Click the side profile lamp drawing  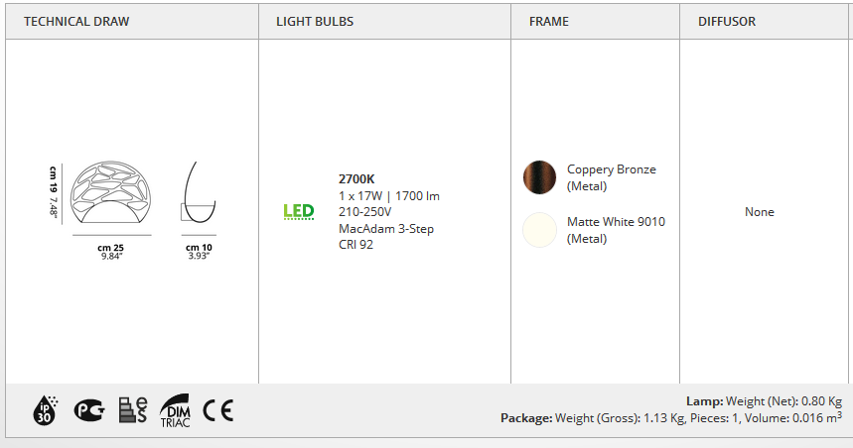pyautogui.click(x=198, y=191)
